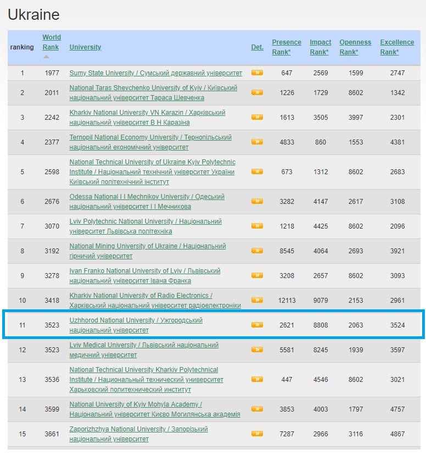Open details icon for Kharkiv VN Karazin row
This screenshot has width=426, height=455.
257,117
